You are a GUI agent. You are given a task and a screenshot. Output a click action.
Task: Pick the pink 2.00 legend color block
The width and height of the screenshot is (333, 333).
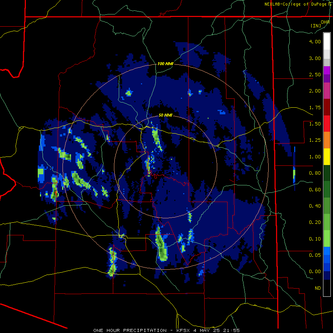[x=327, y=91]
